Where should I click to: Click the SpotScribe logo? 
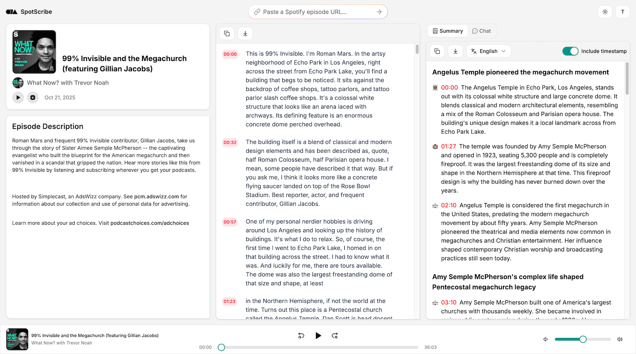28,12
